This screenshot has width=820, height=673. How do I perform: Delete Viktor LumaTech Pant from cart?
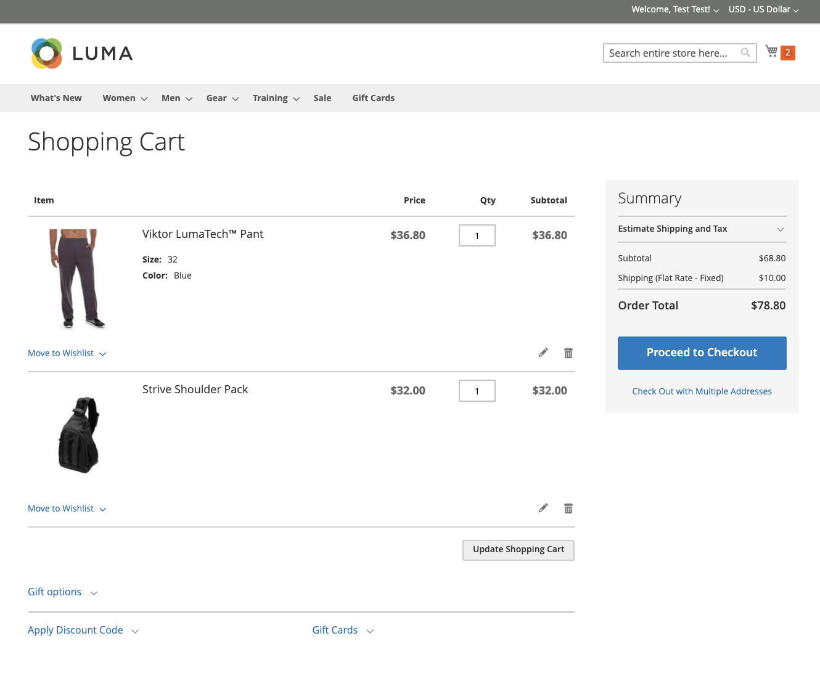click(568, 353)
